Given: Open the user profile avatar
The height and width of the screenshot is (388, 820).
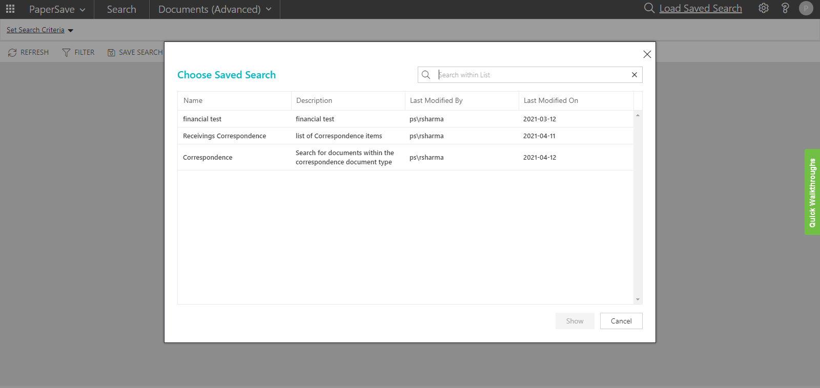Looking at the screenshot, I should point(806,8).
